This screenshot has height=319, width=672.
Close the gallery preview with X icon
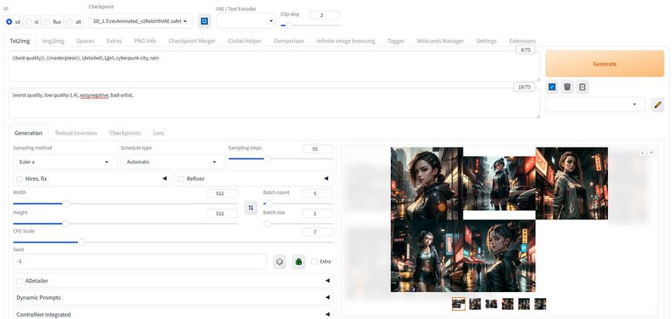pyautogui.click(x=651, y=152)
